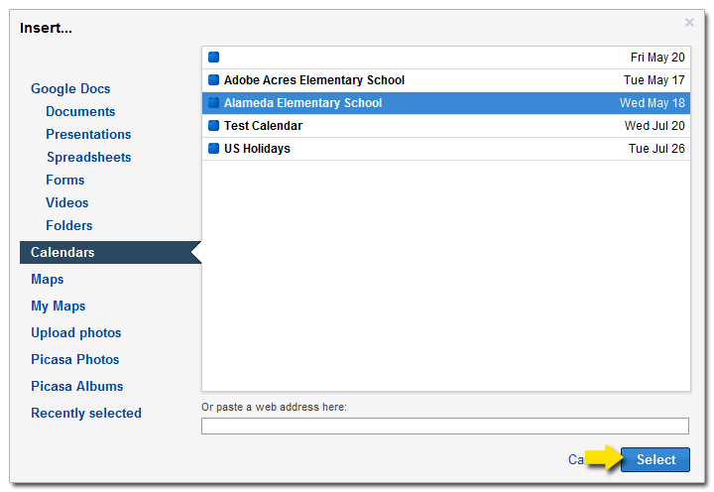This screenshot has width=714, height=492.
Task: Switch to the Maps category
Action: tap(48, 280)
